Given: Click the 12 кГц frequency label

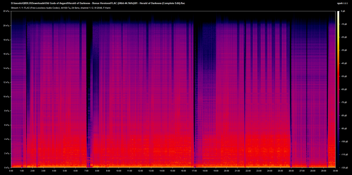Looking at the screenshot, I should [x=6, y=82].
